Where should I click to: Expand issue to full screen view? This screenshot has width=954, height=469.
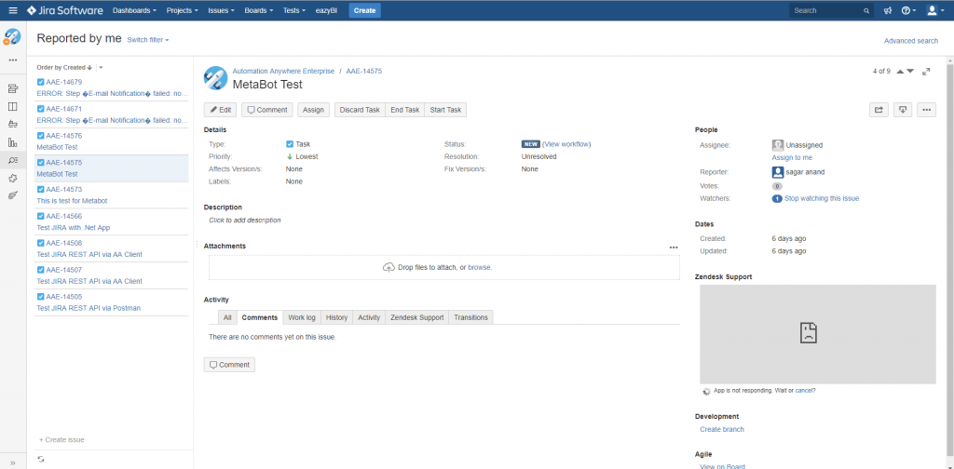click(x=925, y=72)
